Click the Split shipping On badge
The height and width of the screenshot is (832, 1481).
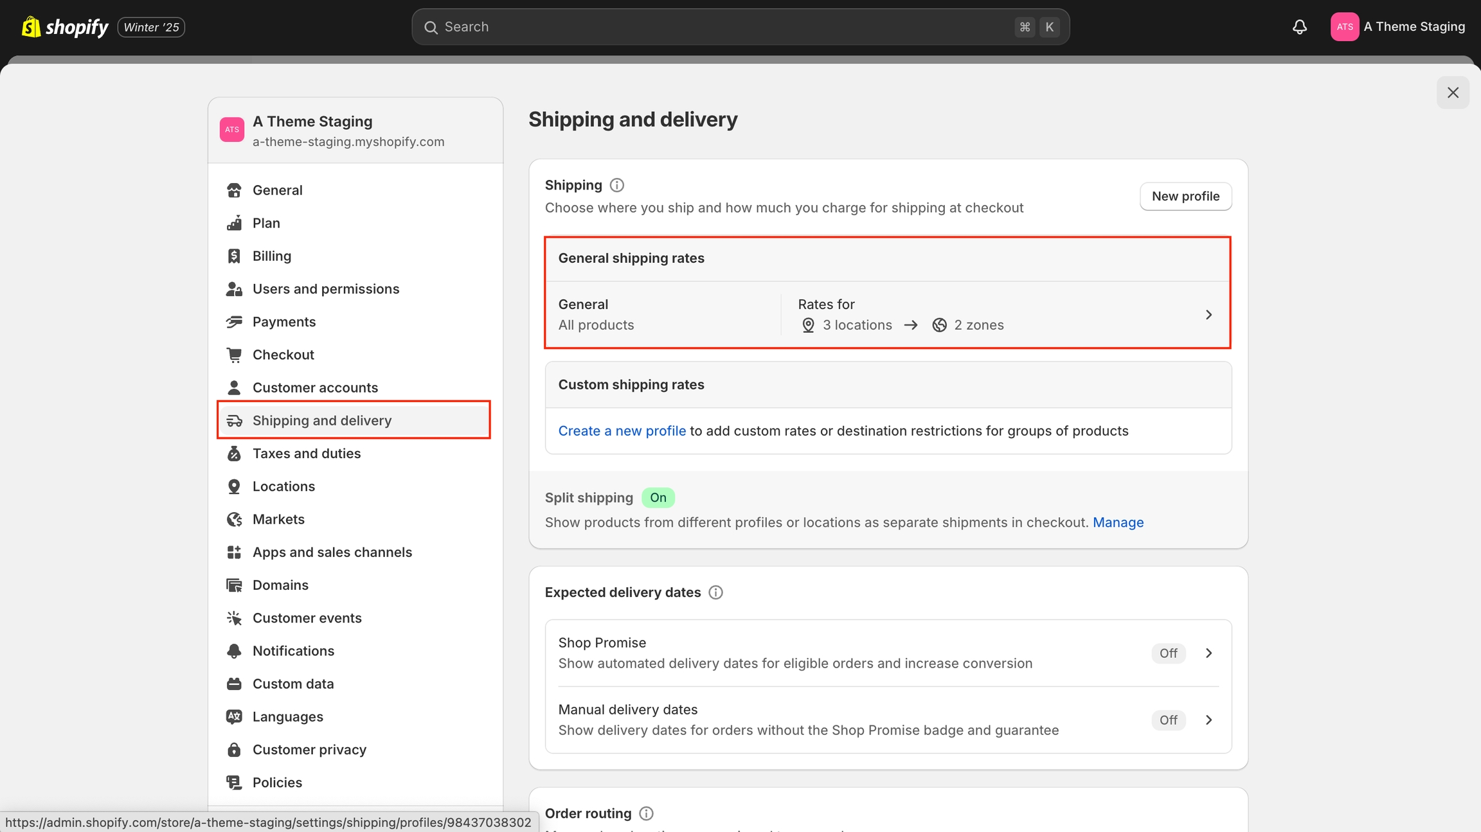click(658, 498)
